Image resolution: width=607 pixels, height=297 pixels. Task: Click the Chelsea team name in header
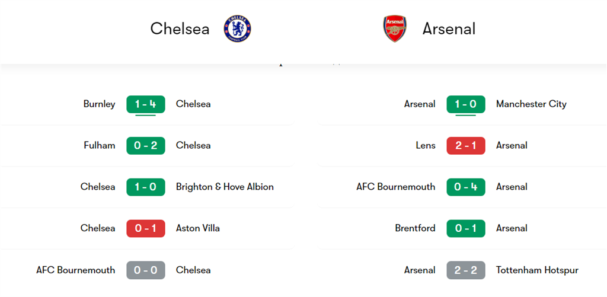coord(180,28)
